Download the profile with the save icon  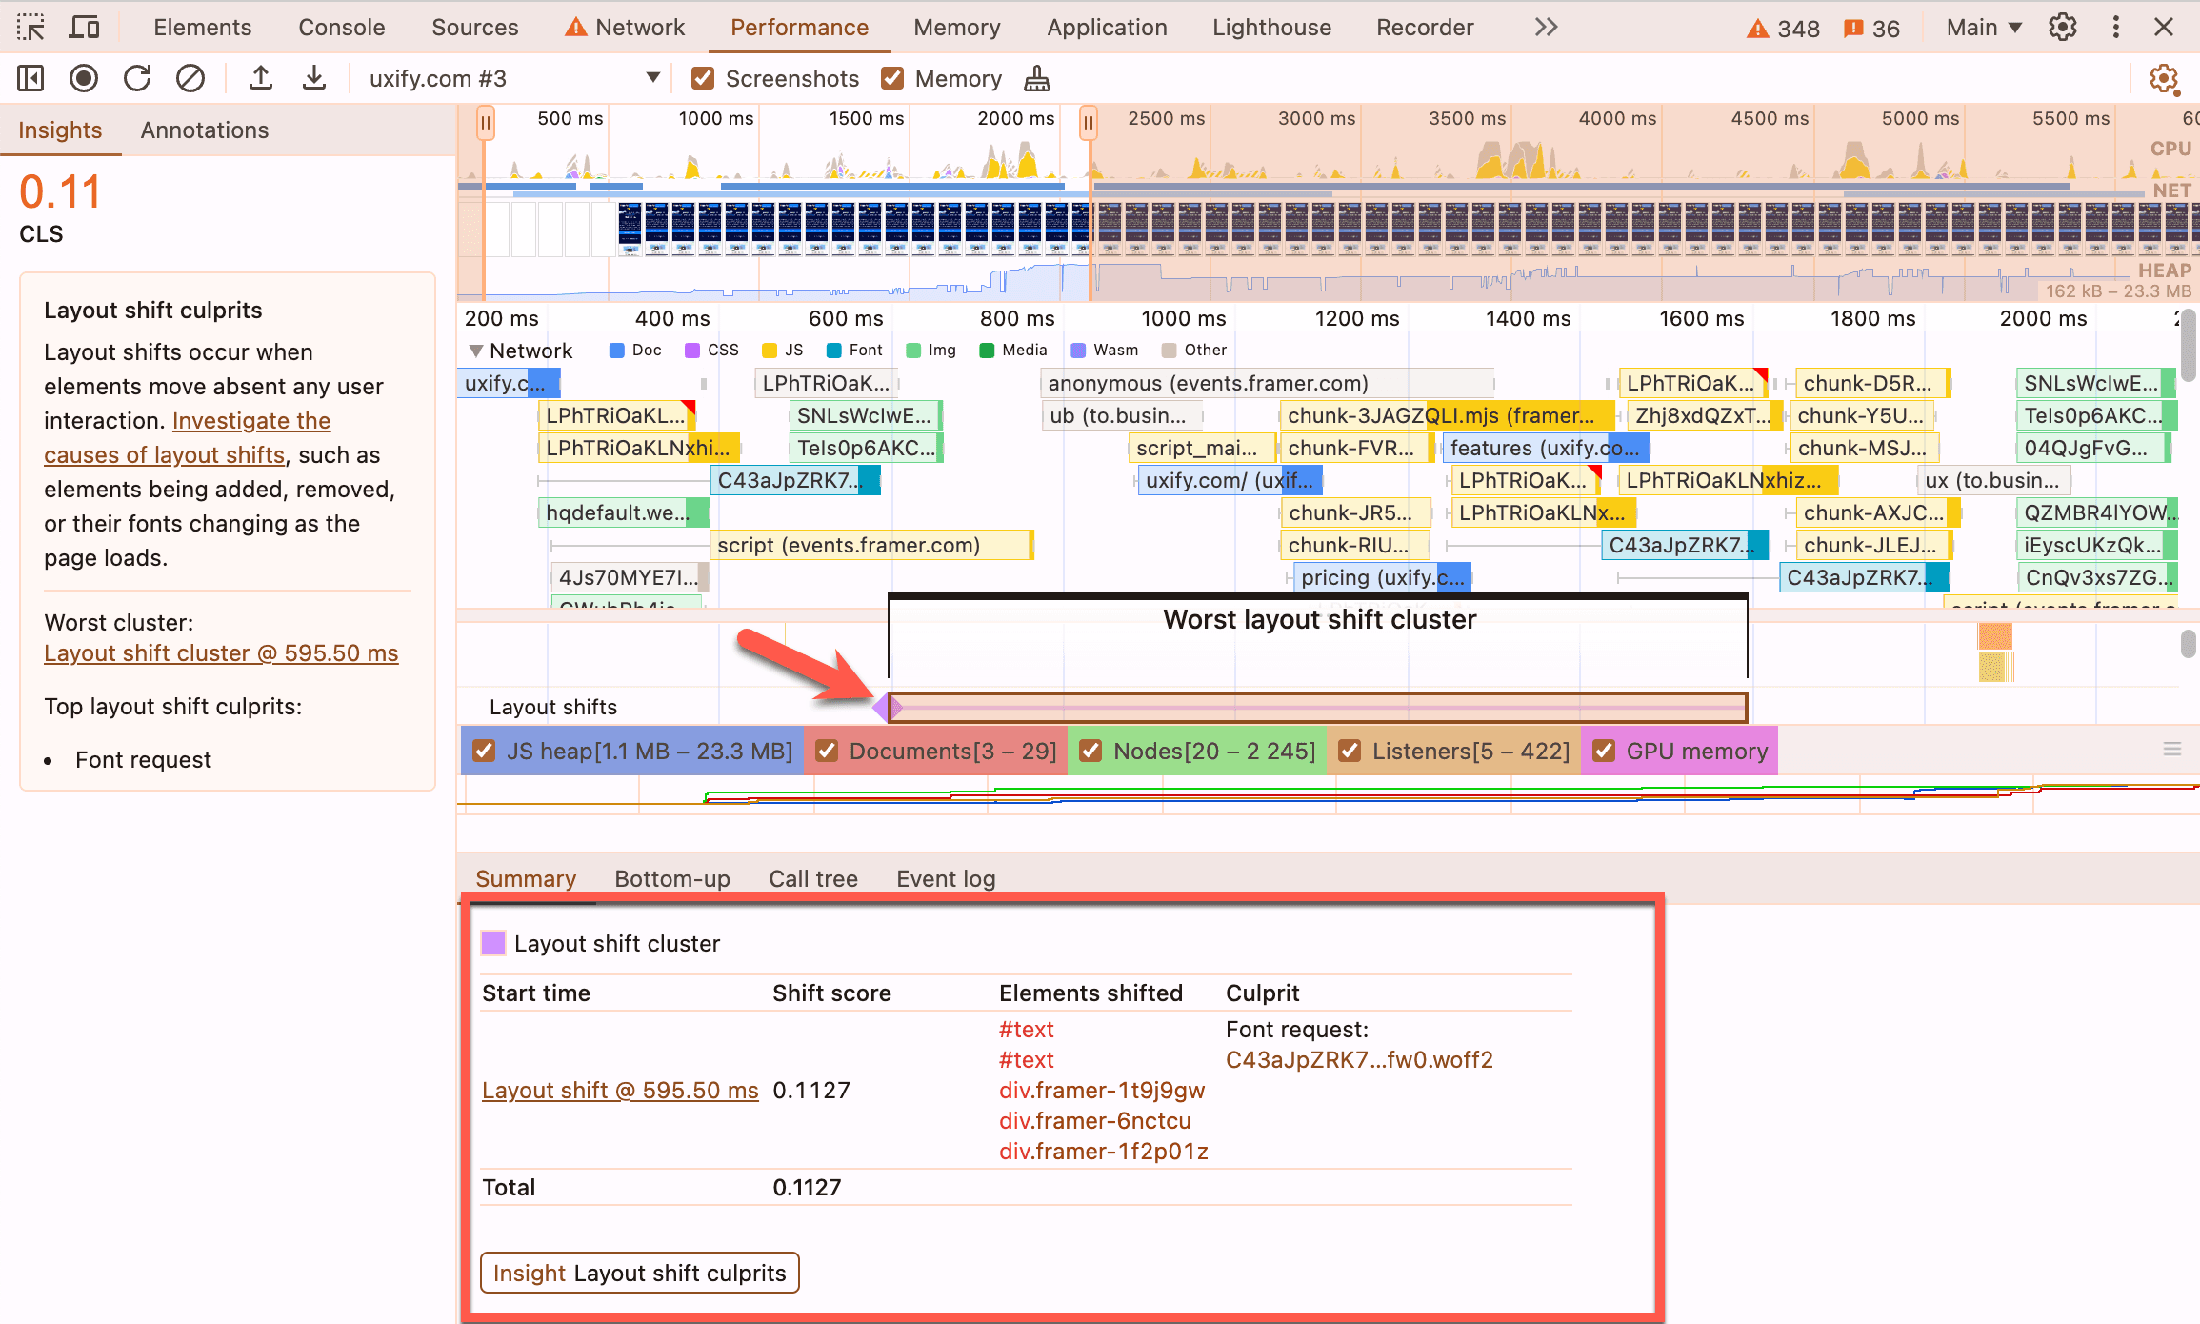click(313, 78)
